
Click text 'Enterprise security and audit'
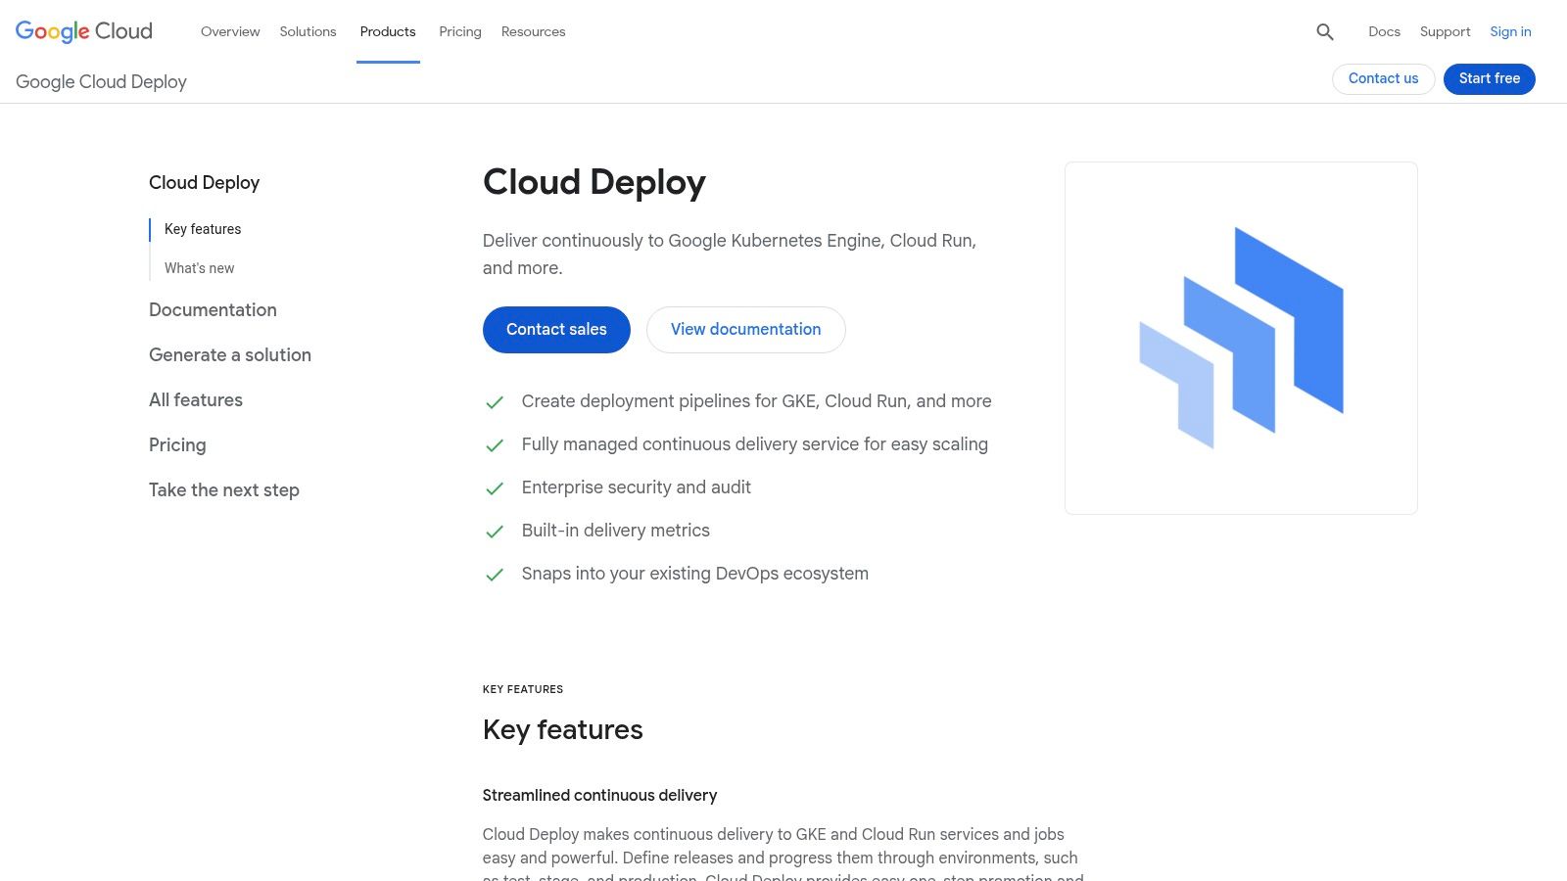pyautogui.click(x=637, y=487)
